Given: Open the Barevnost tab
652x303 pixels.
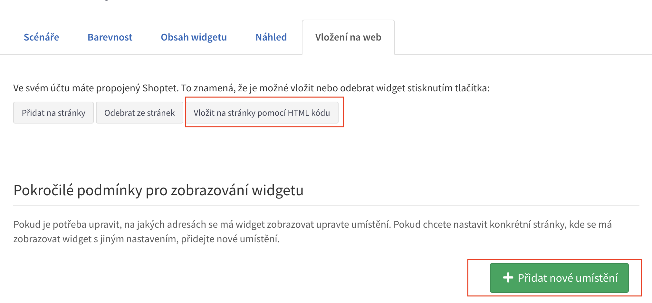Looking at the screenshot, I should click(110, 37).
